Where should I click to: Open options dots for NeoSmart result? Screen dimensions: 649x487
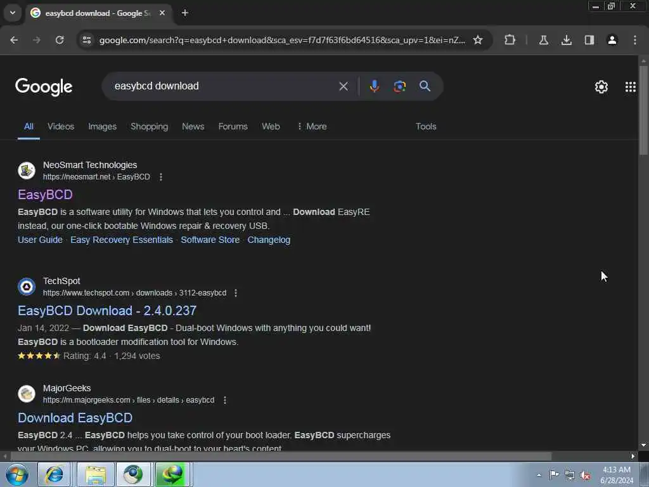tap(161, 177)
